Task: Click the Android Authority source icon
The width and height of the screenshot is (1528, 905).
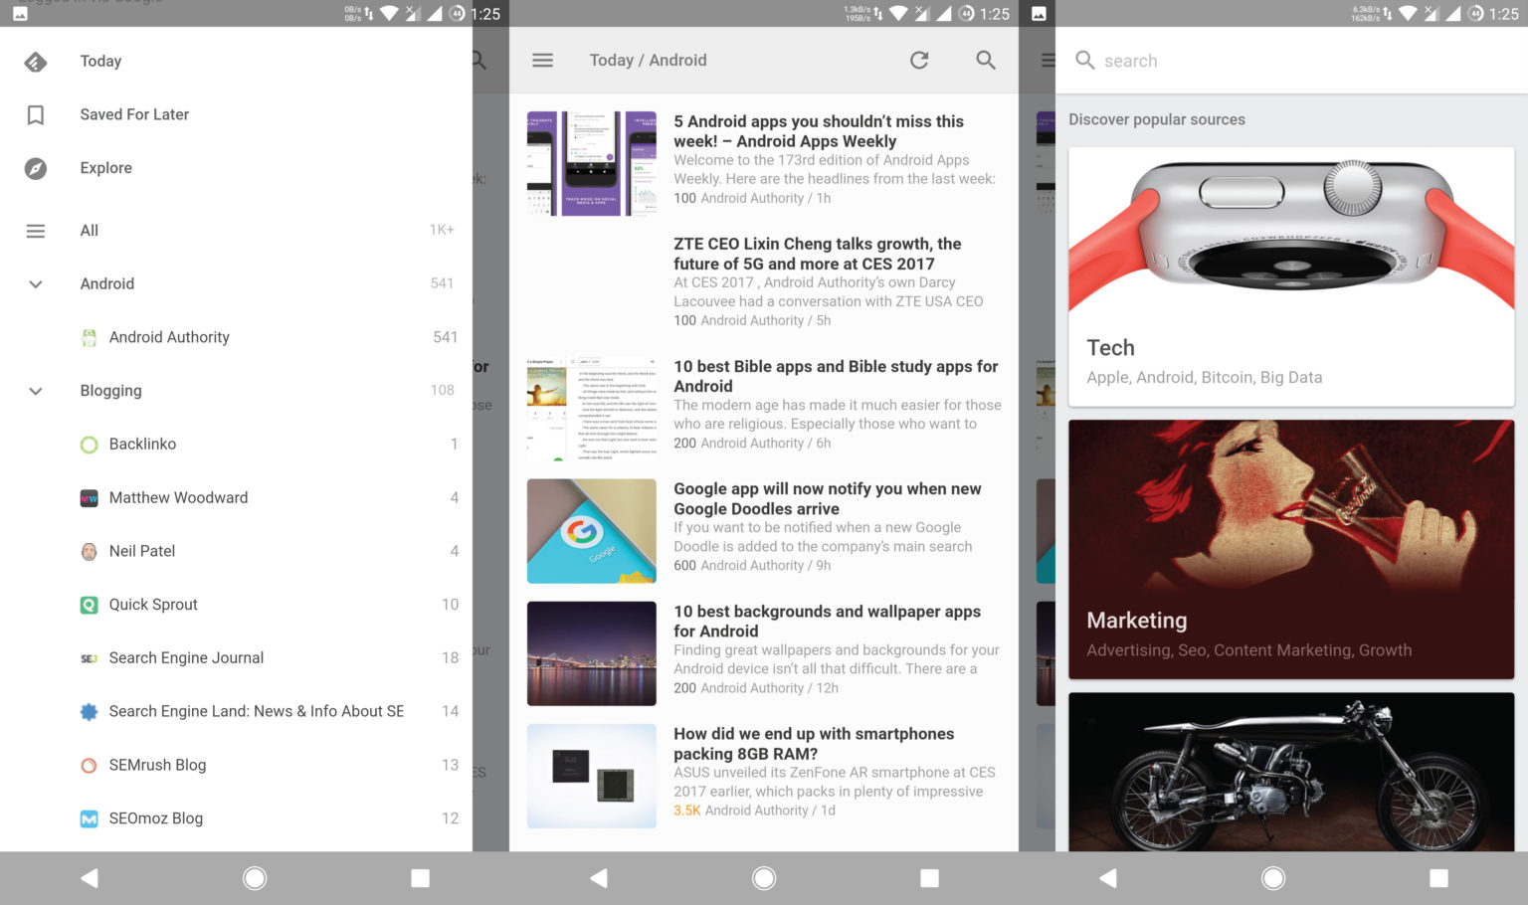Action: pos(89,337)
